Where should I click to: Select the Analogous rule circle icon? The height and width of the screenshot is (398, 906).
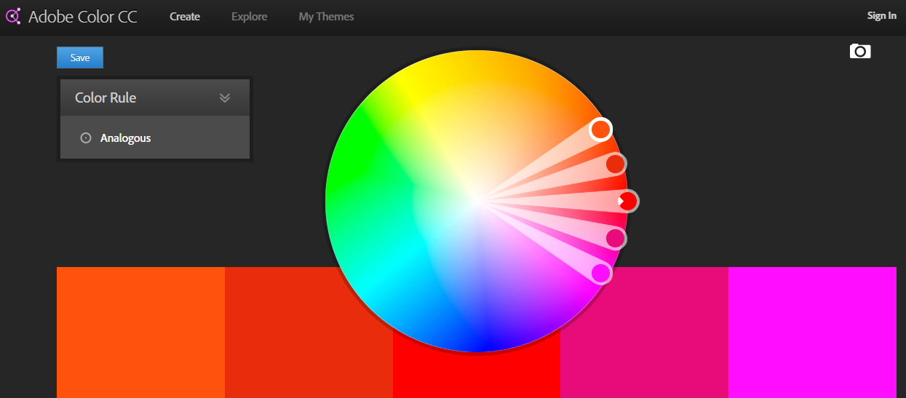[x=85, y=138]
